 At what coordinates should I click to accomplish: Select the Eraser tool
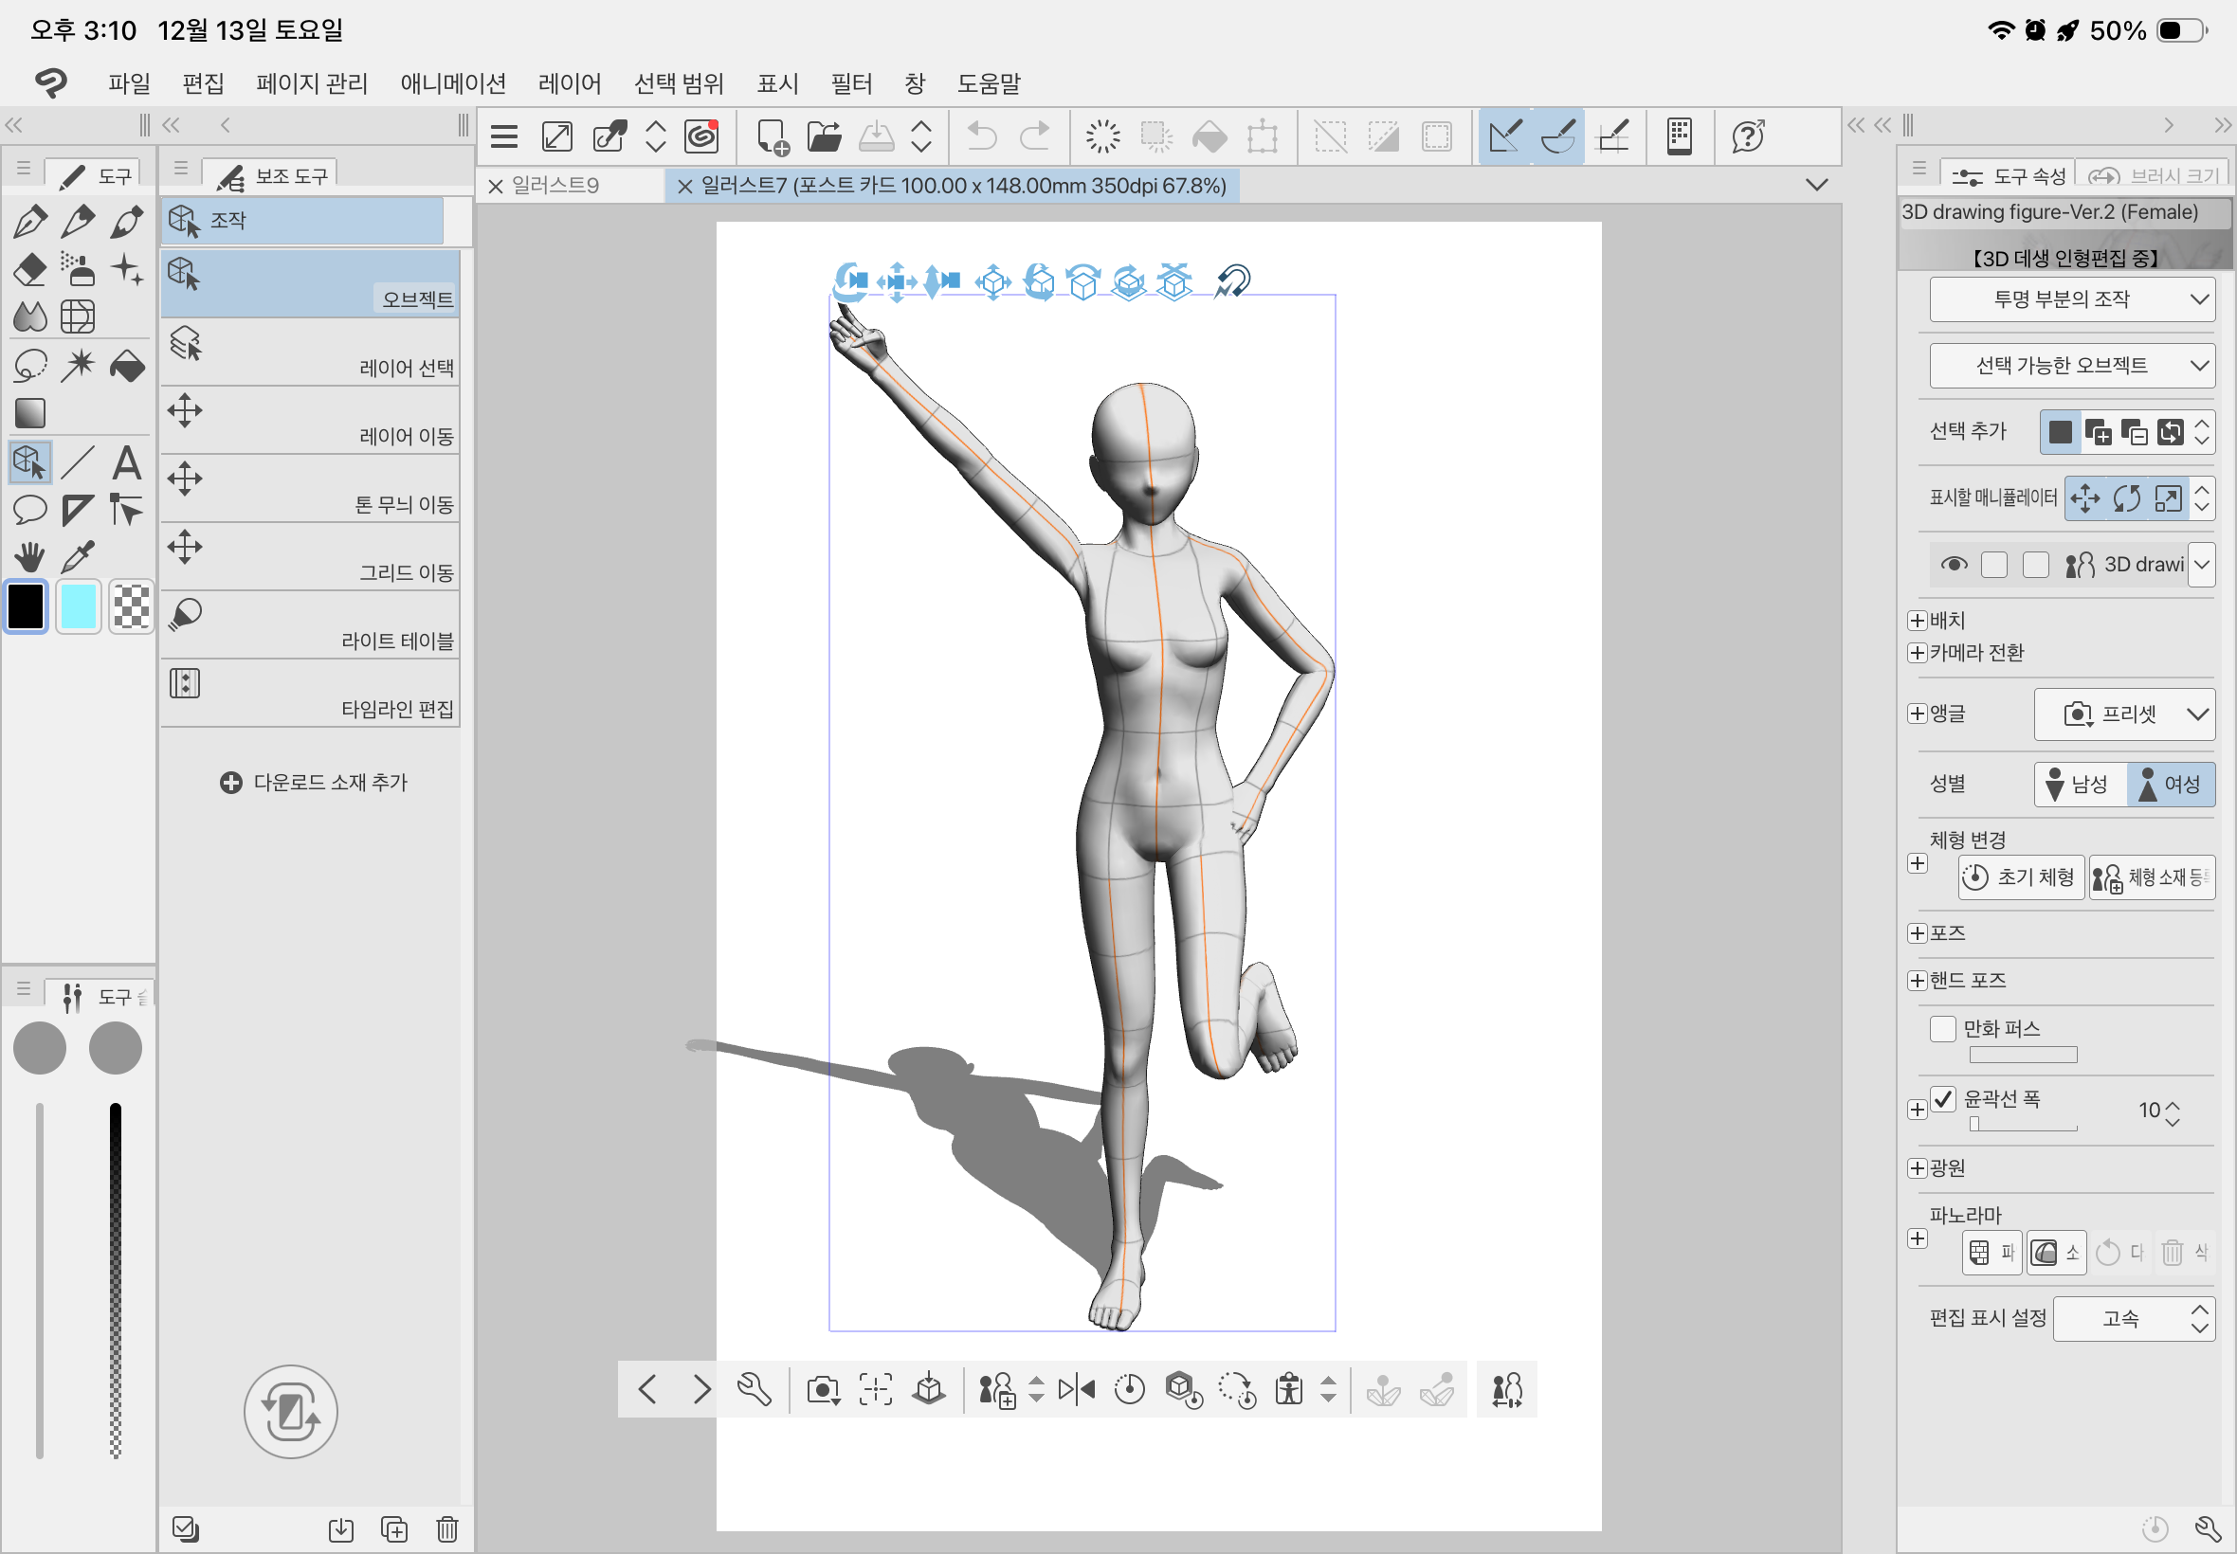click(x=30, y=270)
